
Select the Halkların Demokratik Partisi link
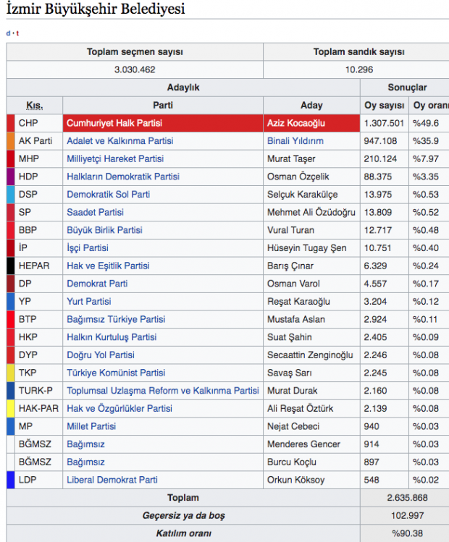(123, 177)
